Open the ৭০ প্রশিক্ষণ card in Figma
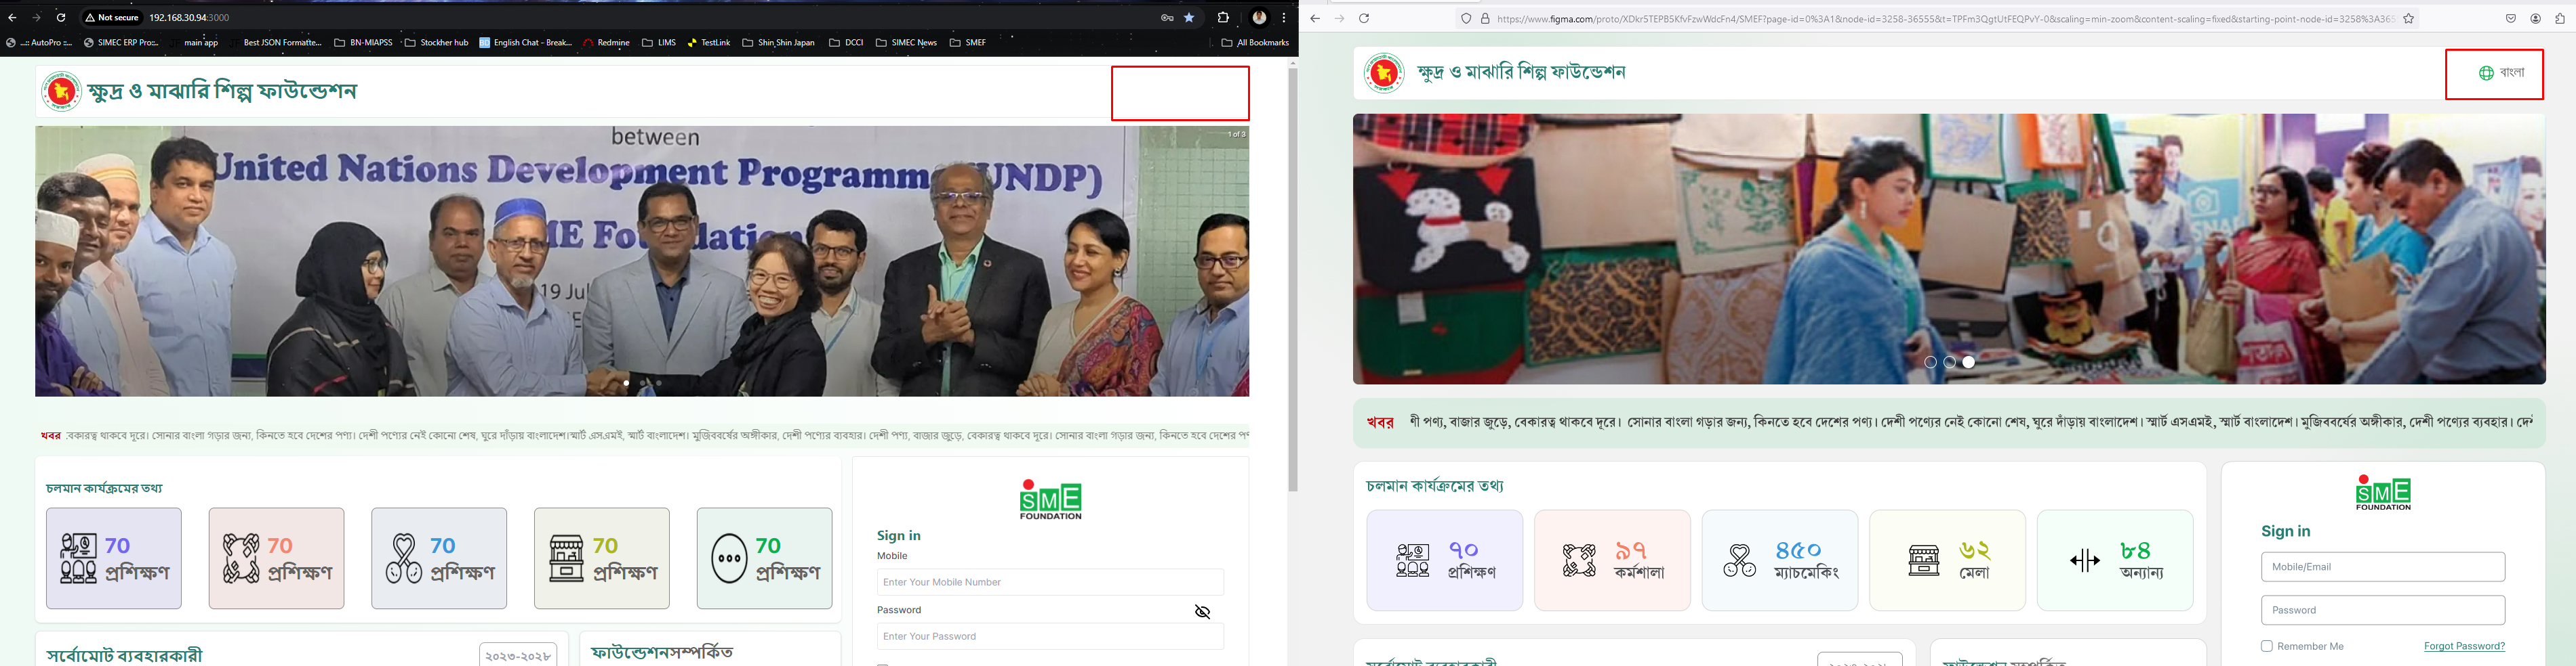The image size is (2576, 666). click(x=1445, y=560)
